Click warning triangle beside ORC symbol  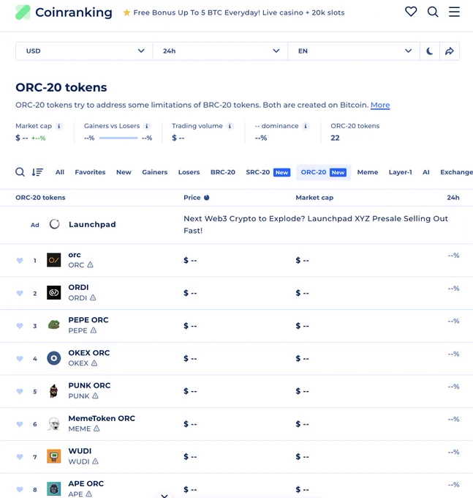[x=91, y=265]
